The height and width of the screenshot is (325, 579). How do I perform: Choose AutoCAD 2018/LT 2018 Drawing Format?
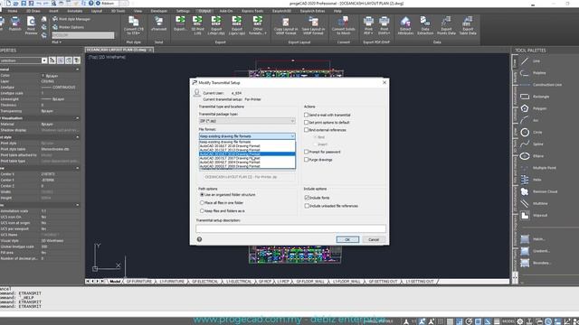[x=247, y=146]
